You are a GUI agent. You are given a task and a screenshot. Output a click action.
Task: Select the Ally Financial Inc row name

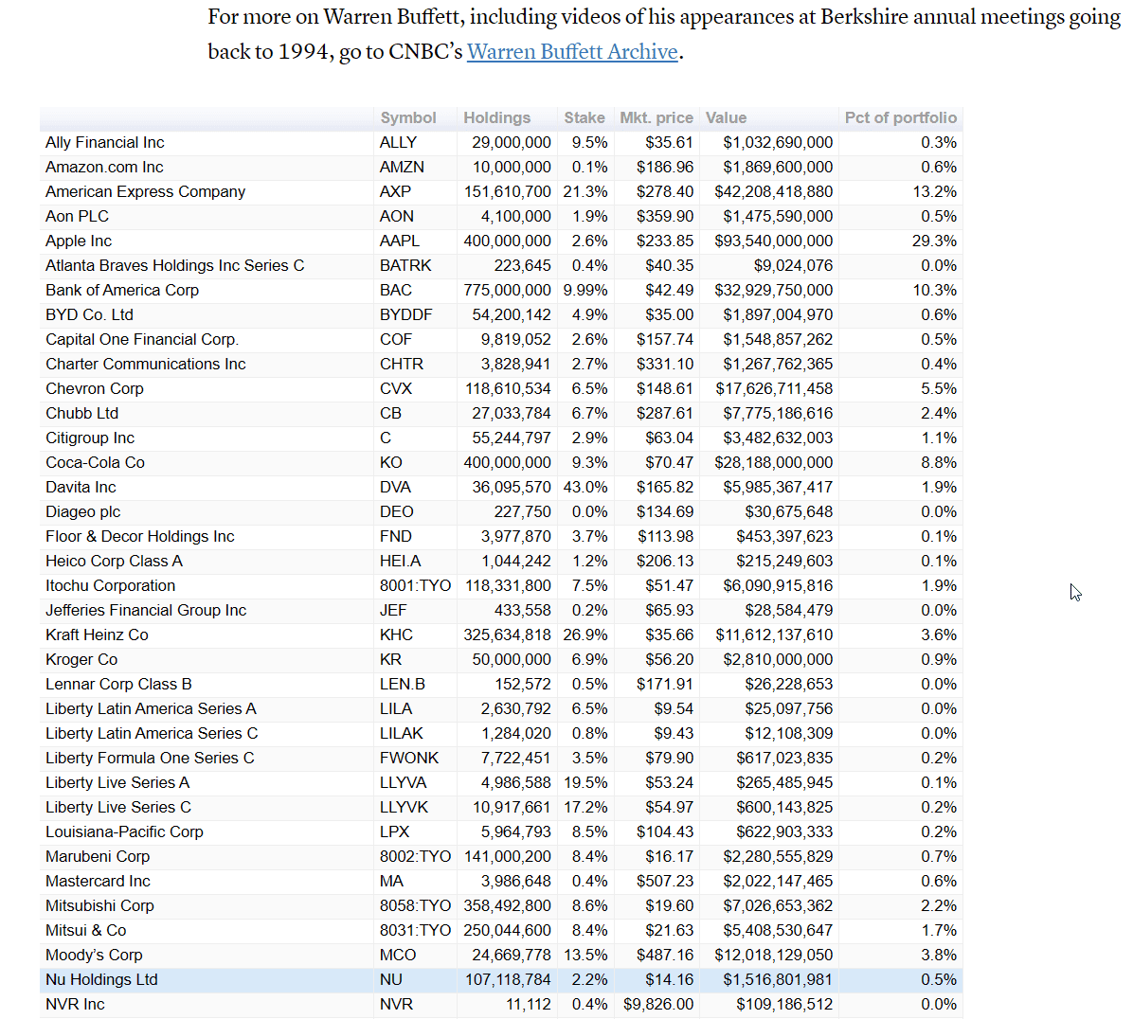pos(105,143)
